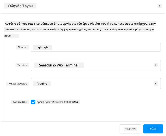
Task: Click the Τέλος finish button
Action: point(153,129)
